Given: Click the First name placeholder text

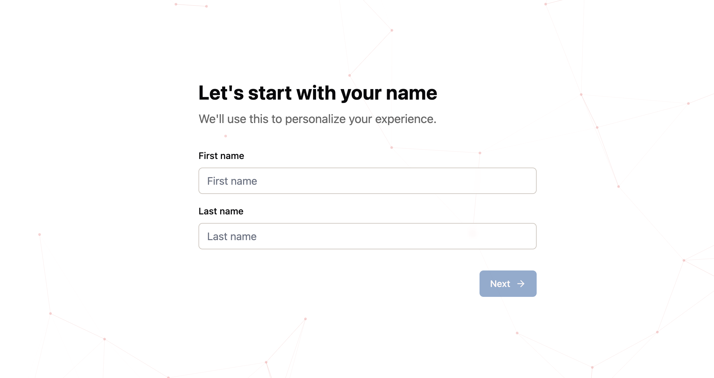Looking at the screenshot, I should [x=232, y=181].
